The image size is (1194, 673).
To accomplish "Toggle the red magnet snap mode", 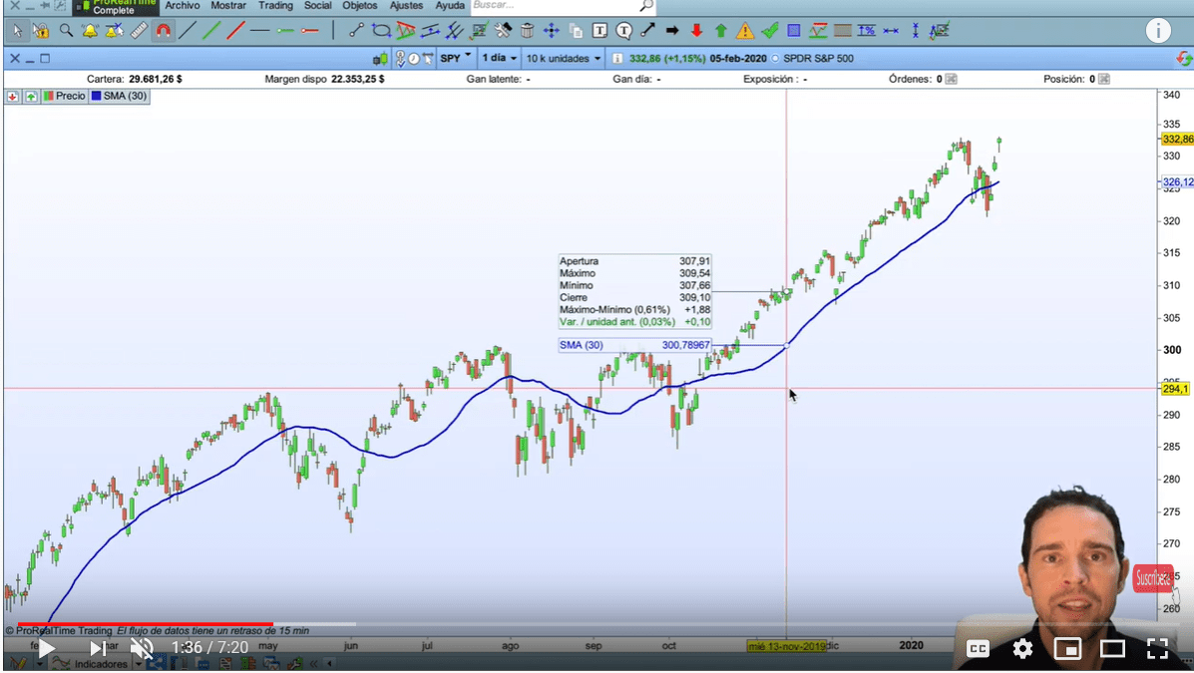I will coord(163,31).
